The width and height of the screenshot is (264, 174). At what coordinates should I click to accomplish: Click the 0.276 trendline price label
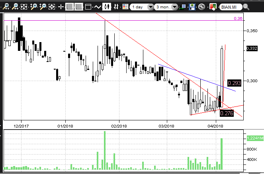pos(227,113)
